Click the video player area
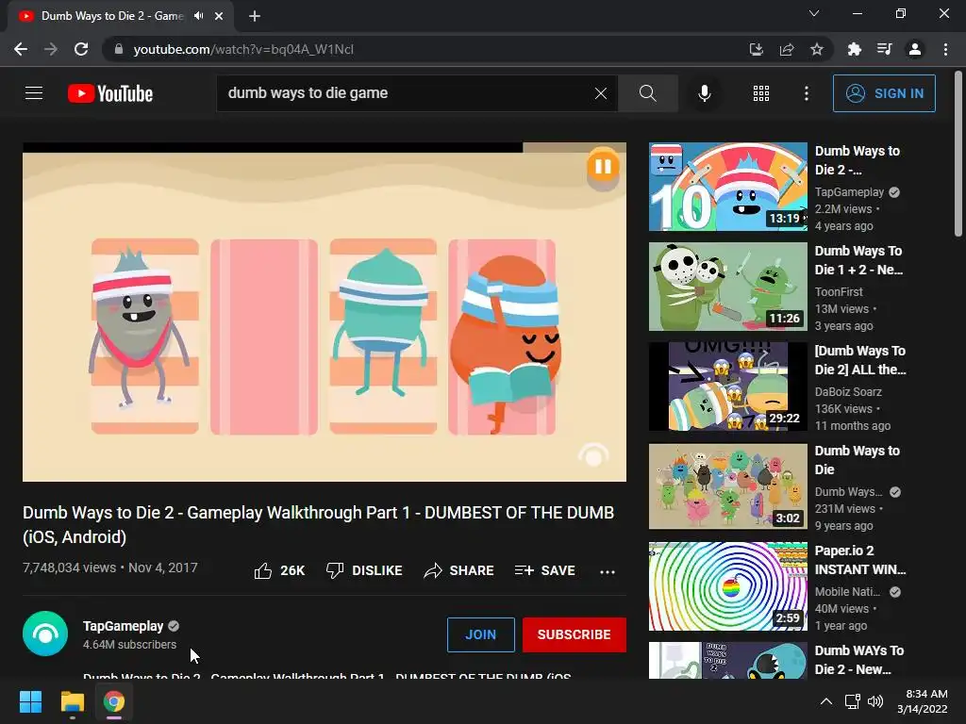The height and width of the screenshot is (724, 966). pyautogui.click(x=325, y=312)
